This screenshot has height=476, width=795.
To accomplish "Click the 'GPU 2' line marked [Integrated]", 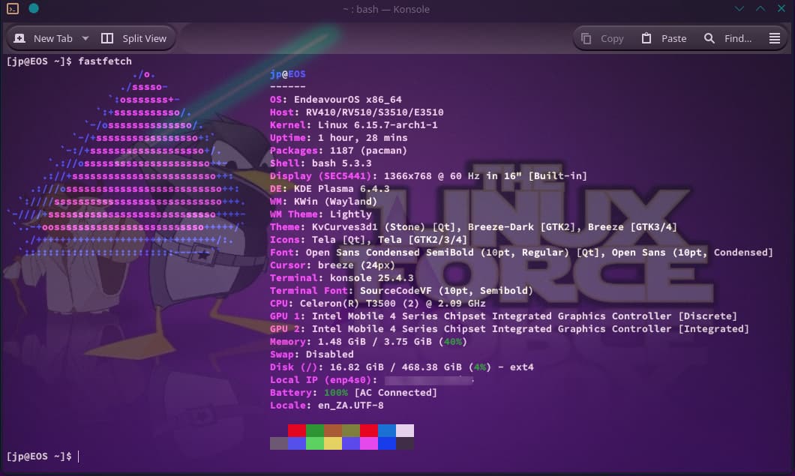I will [x=509, y=328].
